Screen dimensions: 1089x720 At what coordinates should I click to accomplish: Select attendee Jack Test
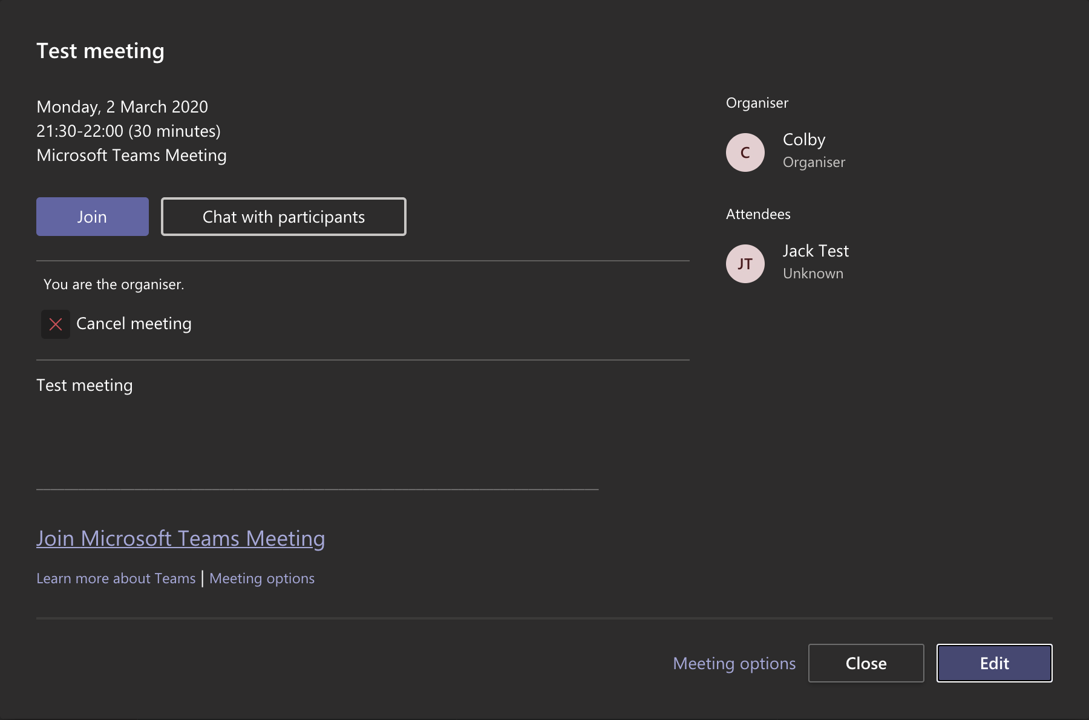816,250
